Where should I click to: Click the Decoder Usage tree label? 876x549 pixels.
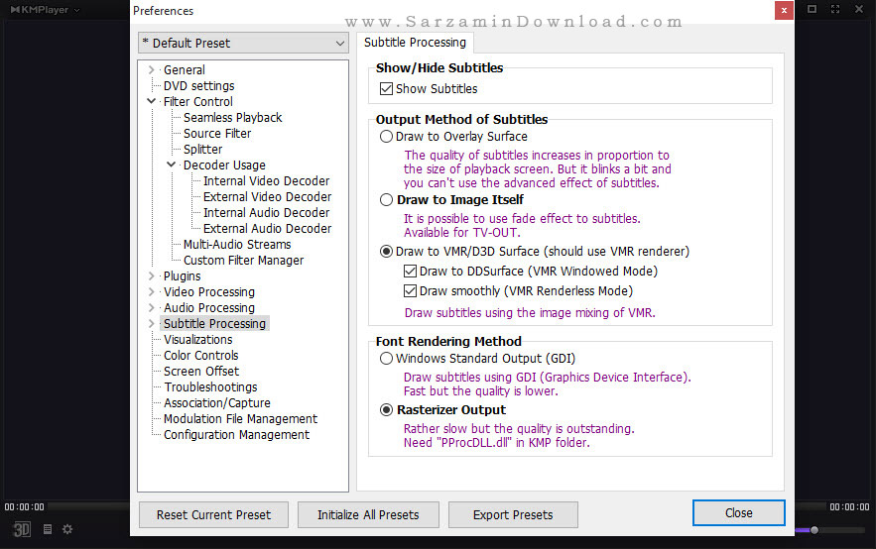pyautogui.click(x=224, y=165)
